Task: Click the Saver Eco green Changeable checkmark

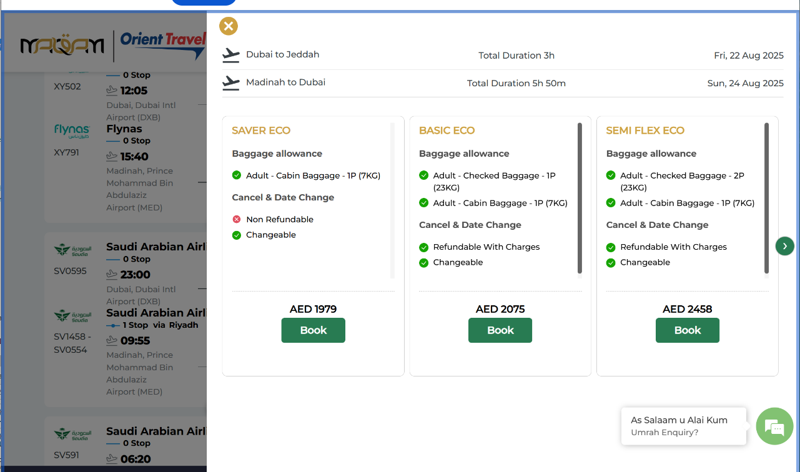Action: pyautogui.click(x=237, y=235)
